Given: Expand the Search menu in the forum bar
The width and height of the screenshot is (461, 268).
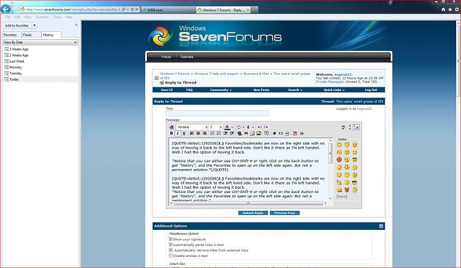Looking at the screenshot, I should click(x=295, y=90).
